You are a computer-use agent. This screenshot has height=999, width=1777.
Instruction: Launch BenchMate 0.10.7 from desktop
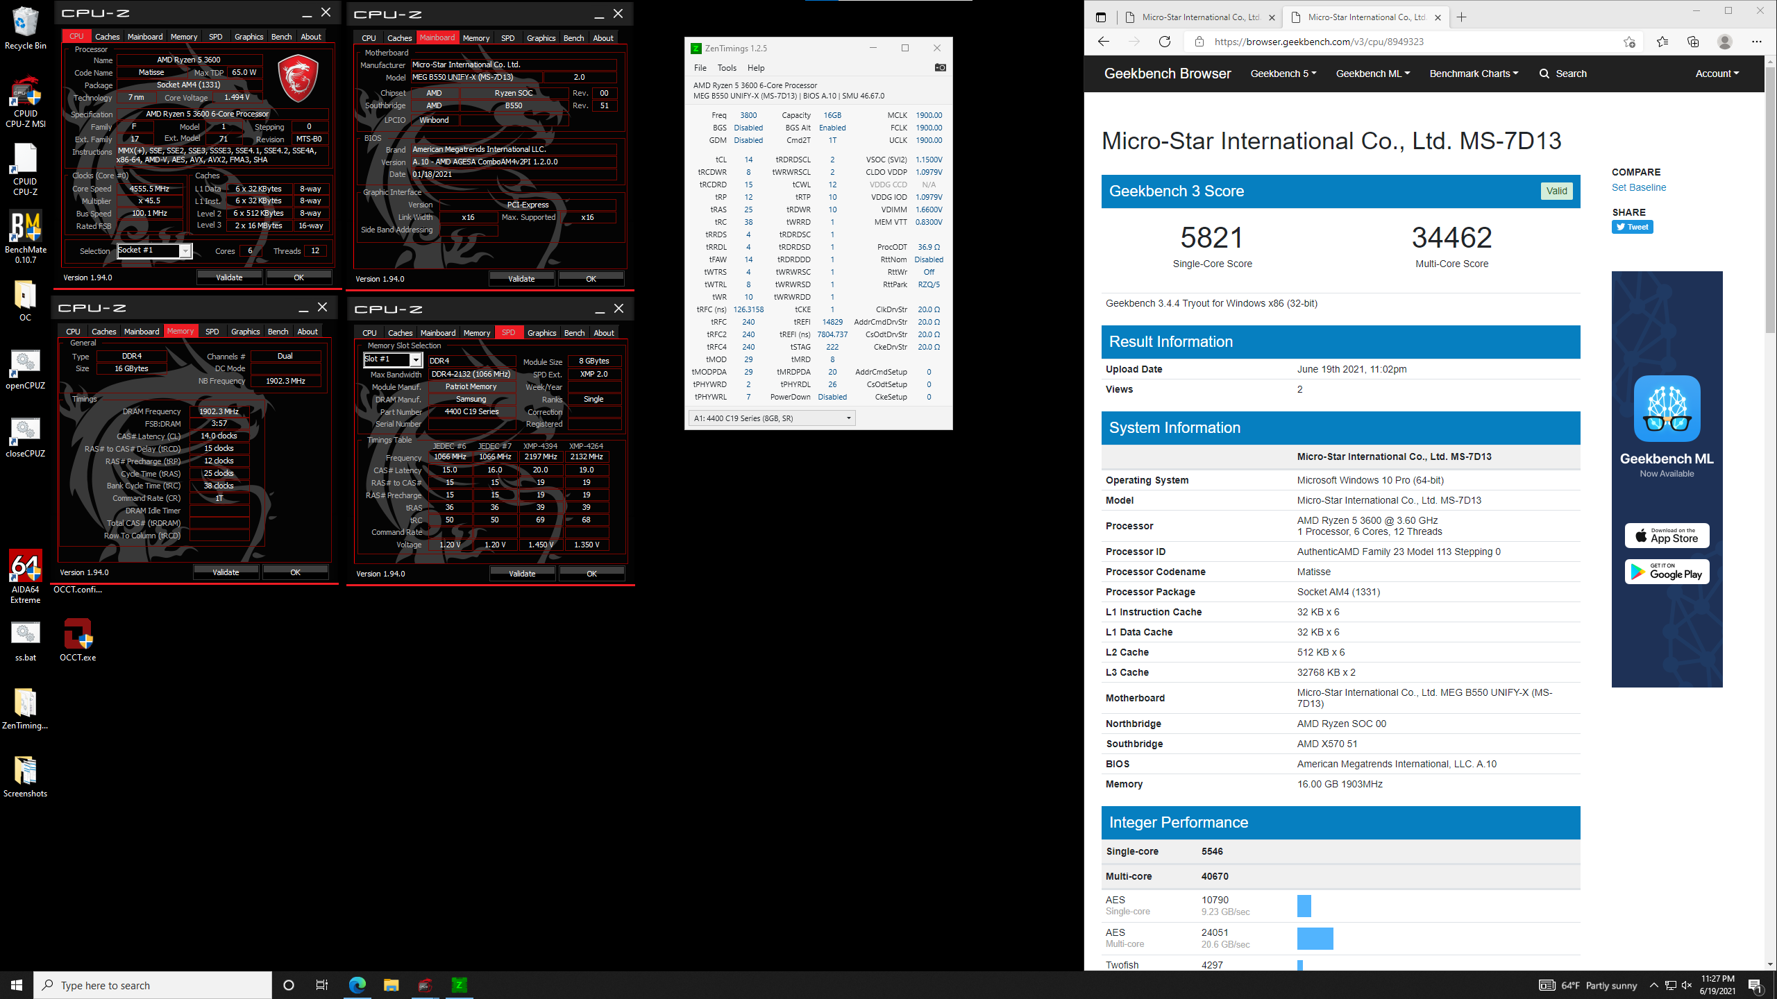(x=25, y=238)
